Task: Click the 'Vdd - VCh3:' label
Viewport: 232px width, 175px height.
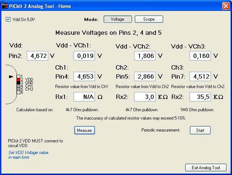Action: 188,46
